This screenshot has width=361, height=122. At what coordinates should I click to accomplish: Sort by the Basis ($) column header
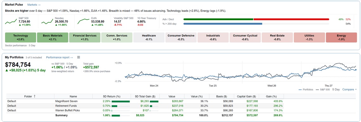[221, 96]
